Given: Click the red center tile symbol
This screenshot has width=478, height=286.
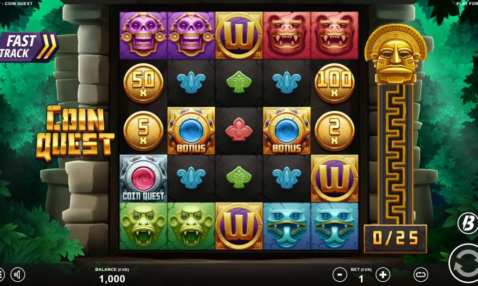Looking at the screenshot, I should tap(239, 131).
